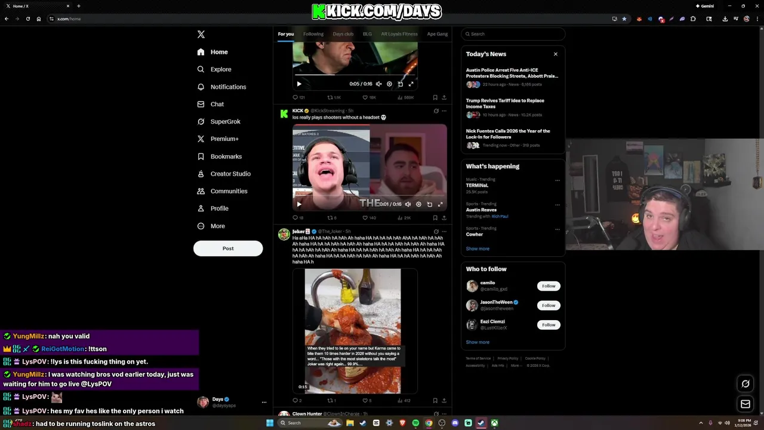Image resolution: width=764 pixels, height=430 pixels.
Task: Switch to the Ape Gang tab
Action: pyautogui.click(x=438, y=34)
